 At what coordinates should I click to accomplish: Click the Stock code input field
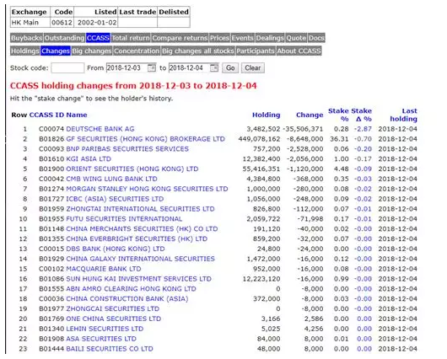(x=67, y=68)
